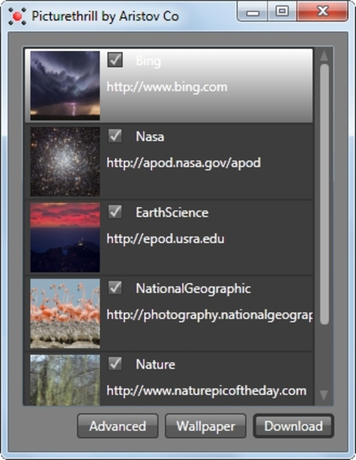Maximize the Picturethrill window

click(x=282, y=11)
